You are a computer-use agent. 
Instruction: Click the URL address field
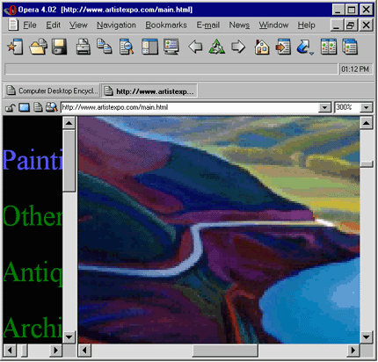click(x=190, y=107)
